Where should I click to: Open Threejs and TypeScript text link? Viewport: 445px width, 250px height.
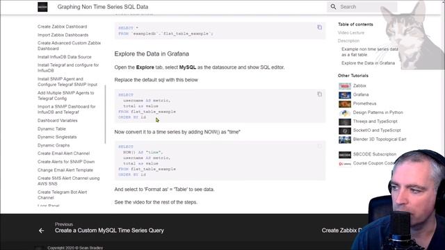(375, 122)
